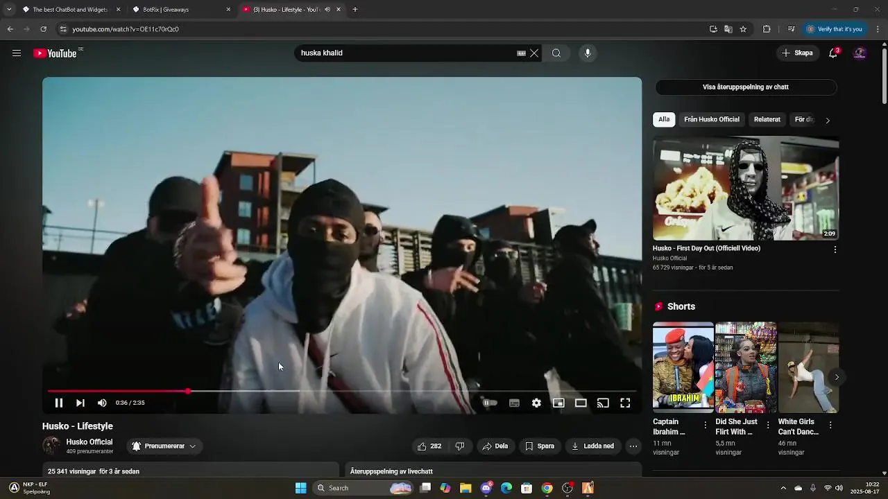Open Husko Official channel avatar
The image size is (888, 499).
click(51, 446)
